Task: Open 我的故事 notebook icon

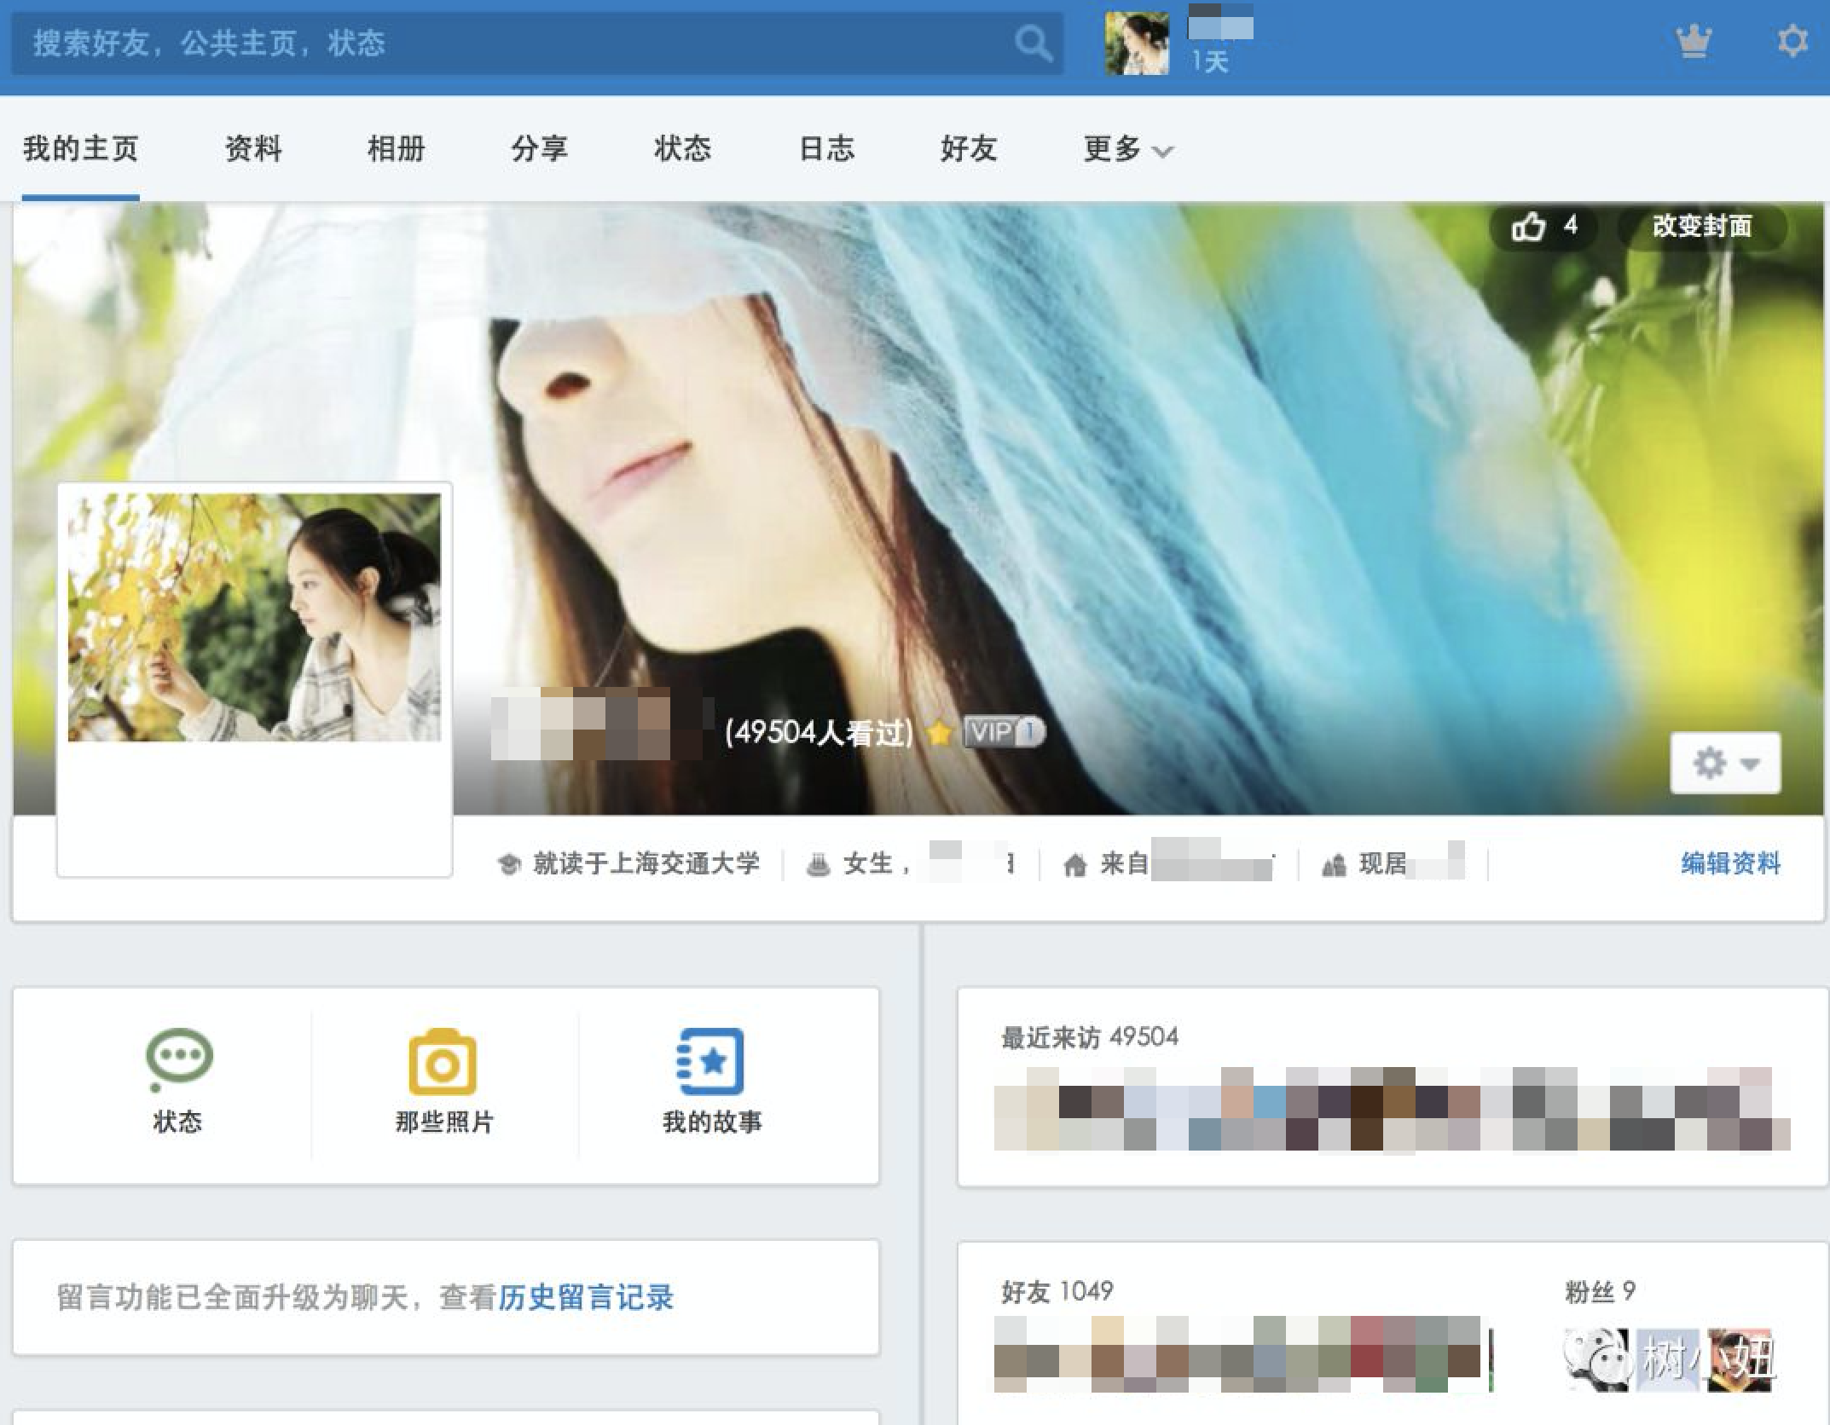Action: tap(710, 1061)
